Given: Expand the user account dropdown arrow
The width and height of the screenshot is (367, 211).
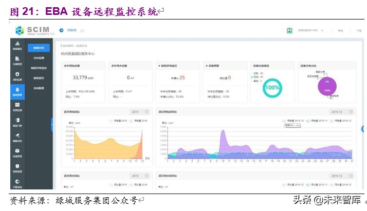Looking at the screenshot, I should tap(322, 31).
